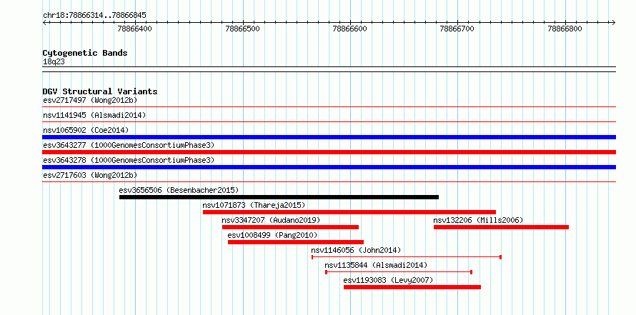Click the 78866500 ruler tick label
Viewport: 636px width, 315px height.
(x=242, y=29)
